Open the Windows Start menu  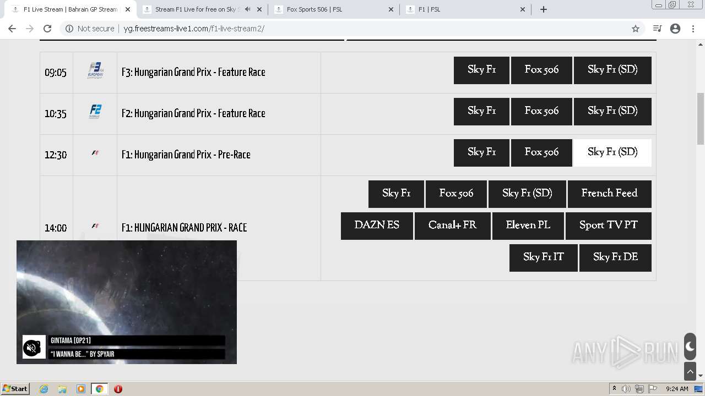(15, 389)
